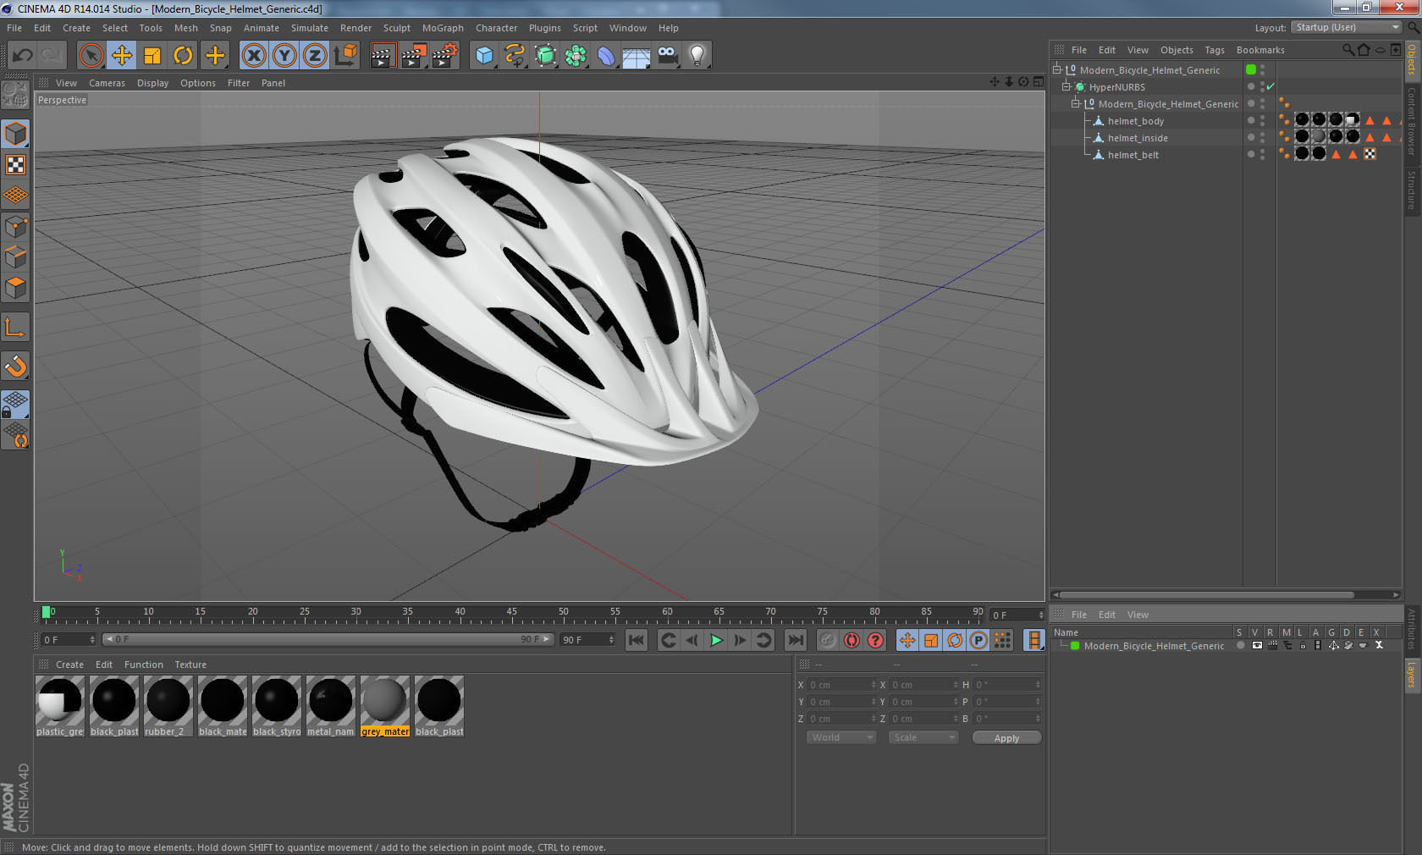Select plastic_gre material thumbnail
1422x855 pixels.
[x=60, y=700]
